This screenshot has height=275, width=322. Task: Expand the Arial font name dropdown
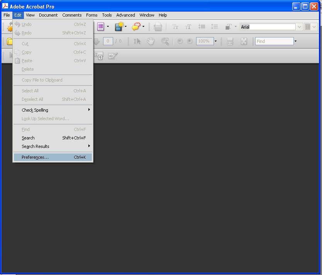pos(299,27)
